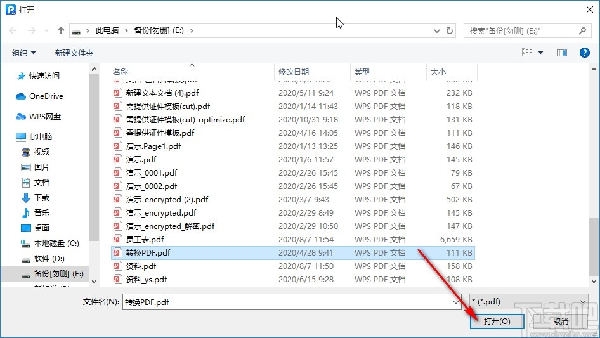Screen dimensions: 600x338
Task: Select file 演示_0001.pdf
Action: [293, 173]
